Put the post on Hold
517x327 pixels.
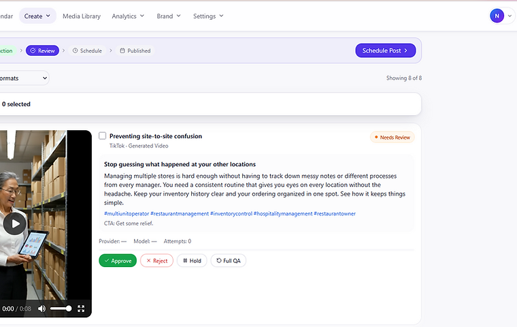pyautogui.click(x=192, y=261)
